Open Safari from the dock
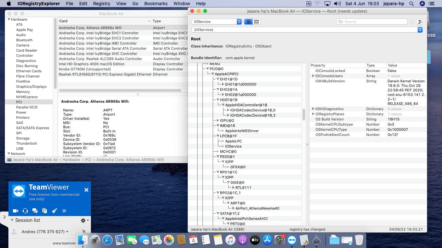 [x=107, y=240]
